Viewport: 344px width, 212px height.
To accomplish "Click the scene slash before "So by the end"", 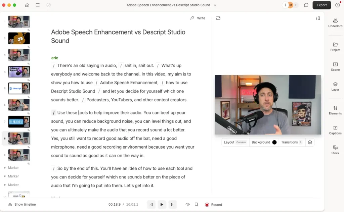I will pyautogui.click(x=53, y=169).
